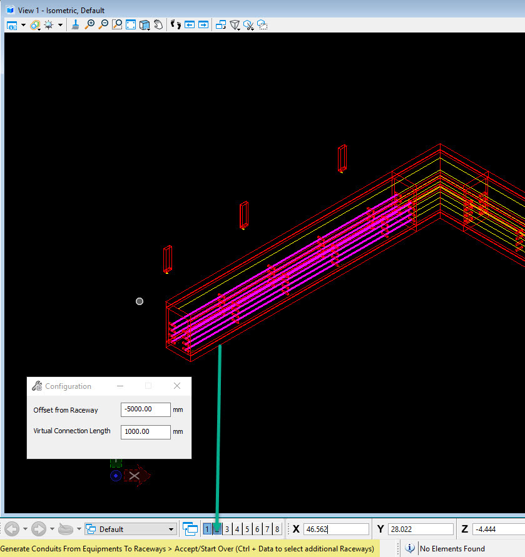Image resolution: width=525 pixels, height=557 pixels.
Task: Activate the Walk footprints tool
Action: point(176,25)
